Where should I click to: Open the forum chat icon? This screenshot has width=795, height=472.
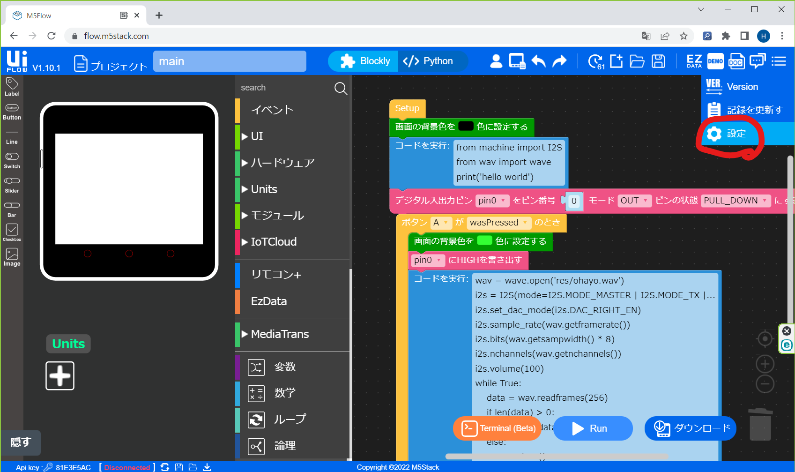coord(757,61)
